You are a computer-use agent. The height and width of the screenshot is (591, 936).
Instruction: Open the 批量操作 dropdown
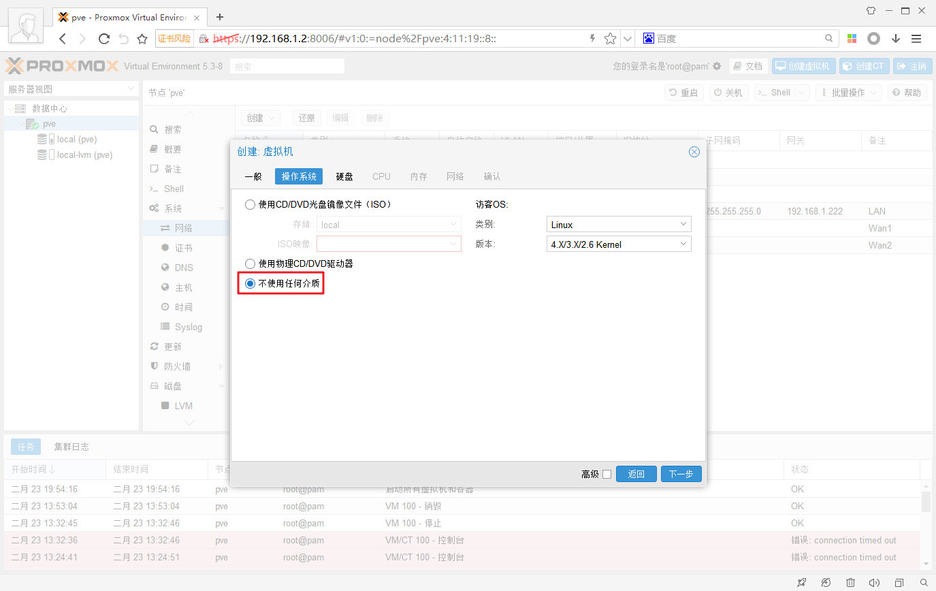click(848, 93)
